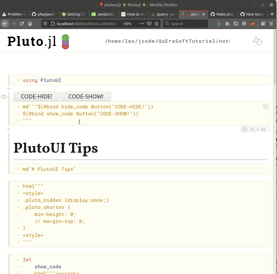Open a new browser tab
Image resolution: width=277 pixels, height=274 pixels.
pos(272,14)
